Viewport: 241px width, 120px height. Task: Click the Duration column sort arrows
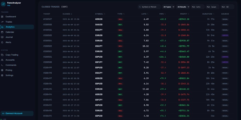(x=213, y=14)
